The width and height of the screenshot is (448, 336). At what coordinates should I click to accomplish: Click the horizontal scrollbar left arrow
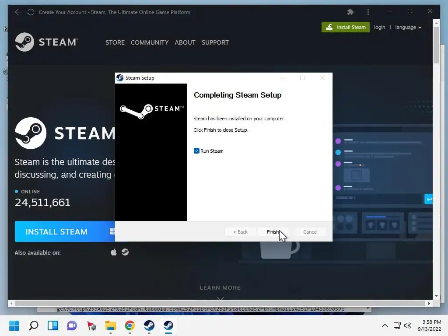11,304
